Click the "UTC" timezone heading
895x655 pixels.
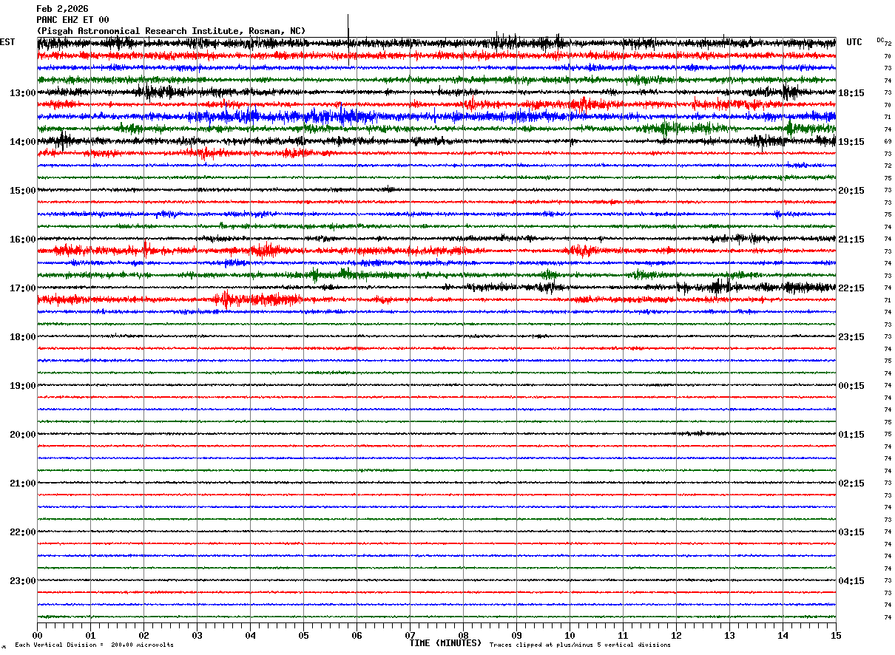tap(854, 42)
